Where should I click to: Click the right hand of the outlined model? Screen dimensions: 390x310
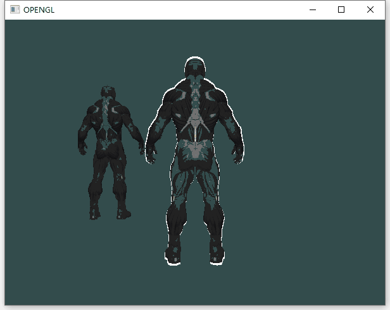pos(238,155)
